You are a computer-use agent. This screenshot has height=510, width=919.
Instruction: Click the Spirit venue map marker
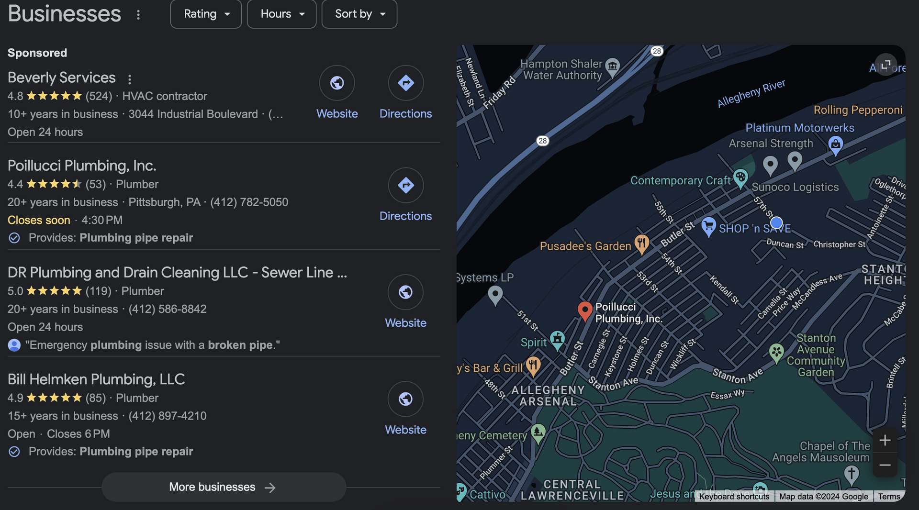557,340
